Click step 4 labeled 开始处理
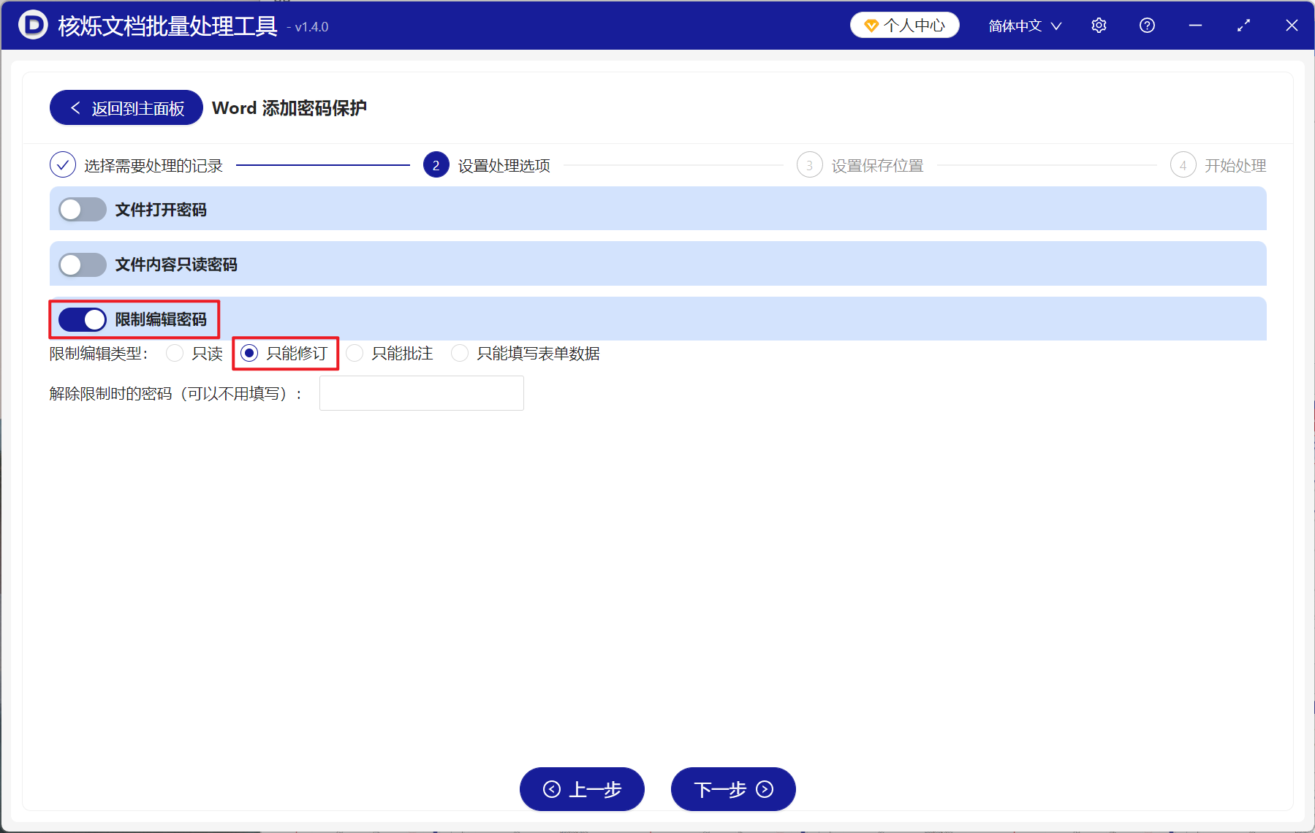 pyautogui.click(x=1183, y=165)
